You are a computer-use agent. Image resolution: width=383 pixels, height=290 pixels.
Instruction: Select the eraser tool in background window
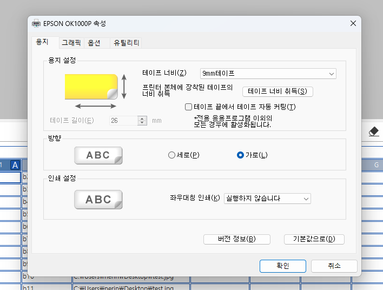click(x=374, y=131)
